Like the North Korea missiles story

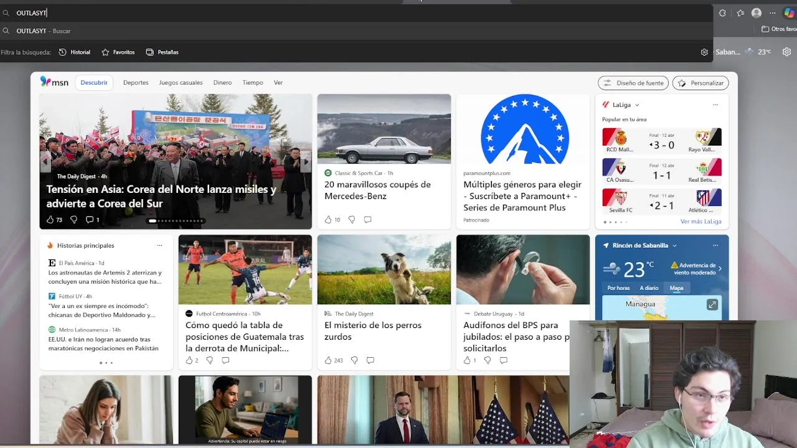[50, 220]
